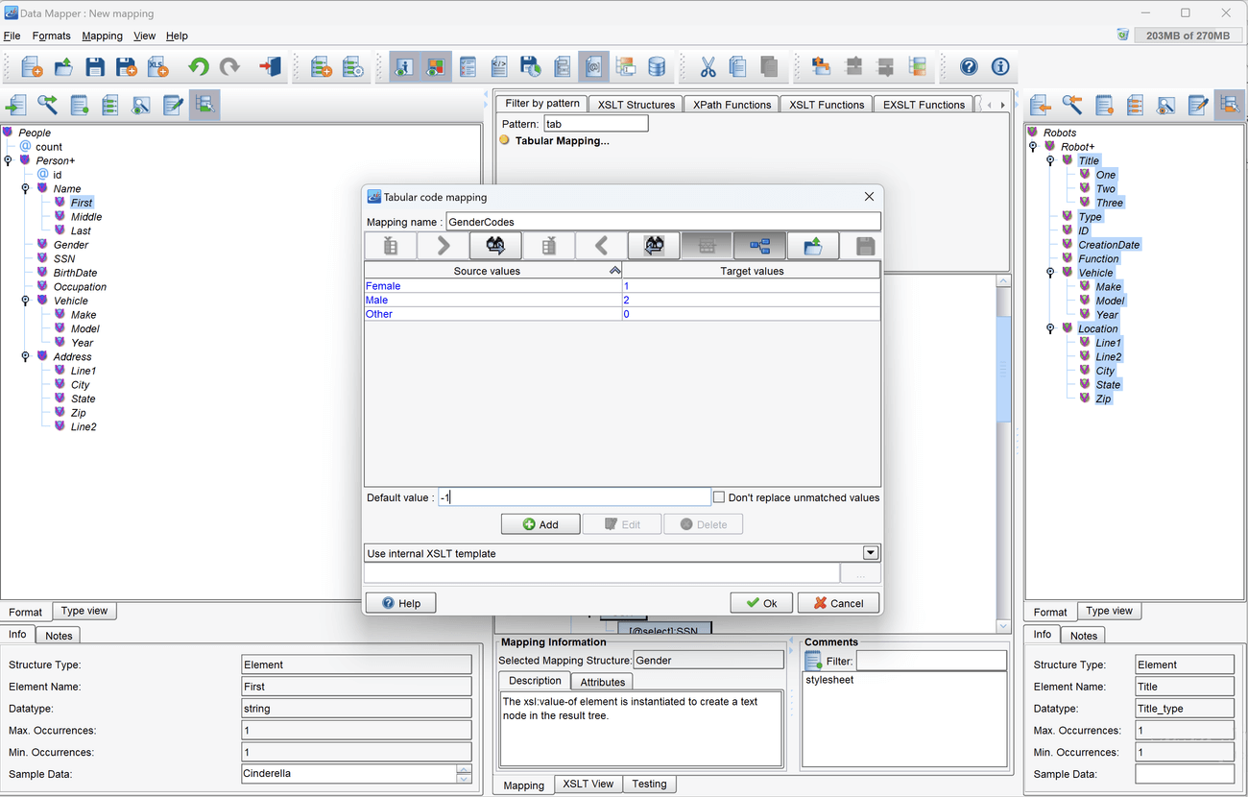Open a mapping file via folder icon
This screenshot has width=1248, height=797.
pos(63,66)
